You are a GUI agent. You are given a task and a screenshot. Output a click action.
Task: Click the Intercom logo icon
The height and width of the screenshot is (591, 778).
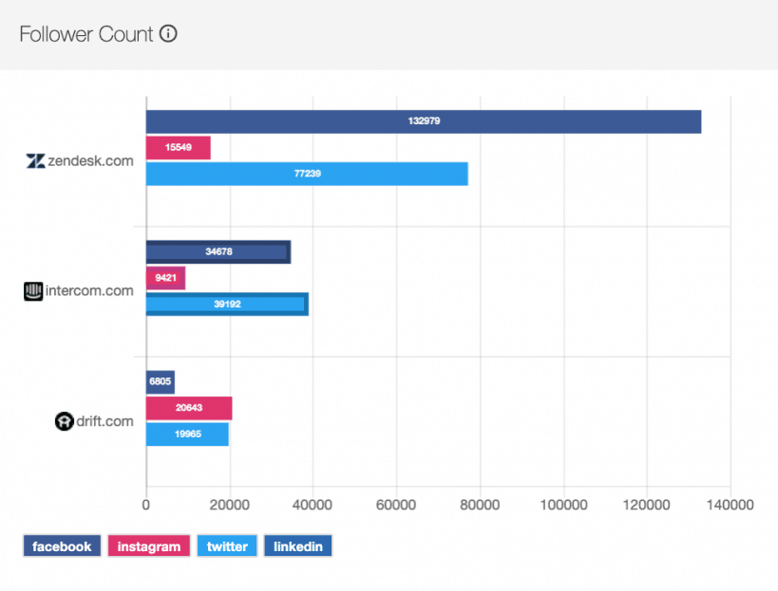tap(33, 291)
